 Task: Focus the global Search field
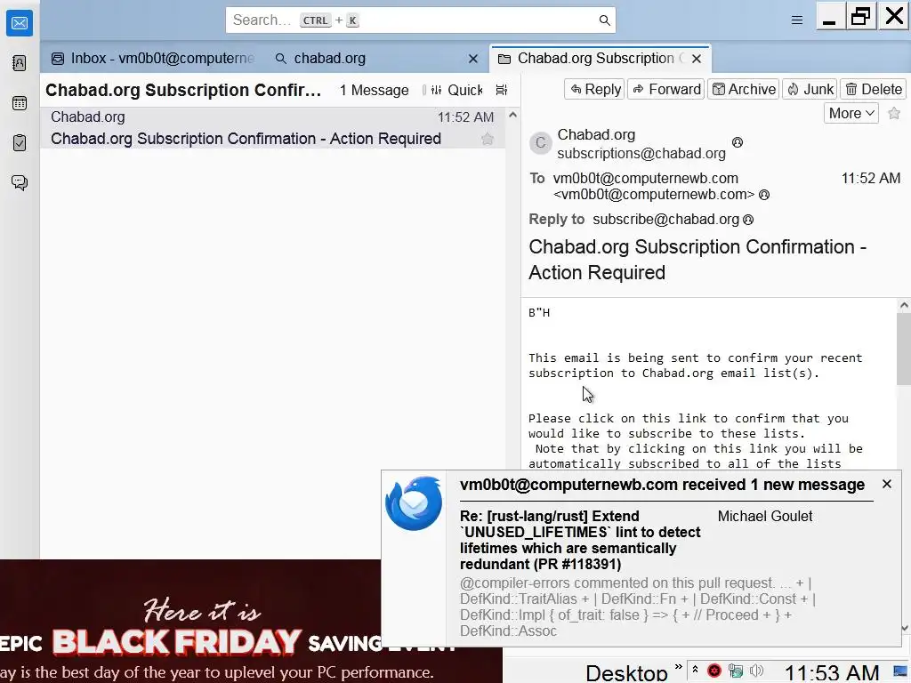(421, 20)
